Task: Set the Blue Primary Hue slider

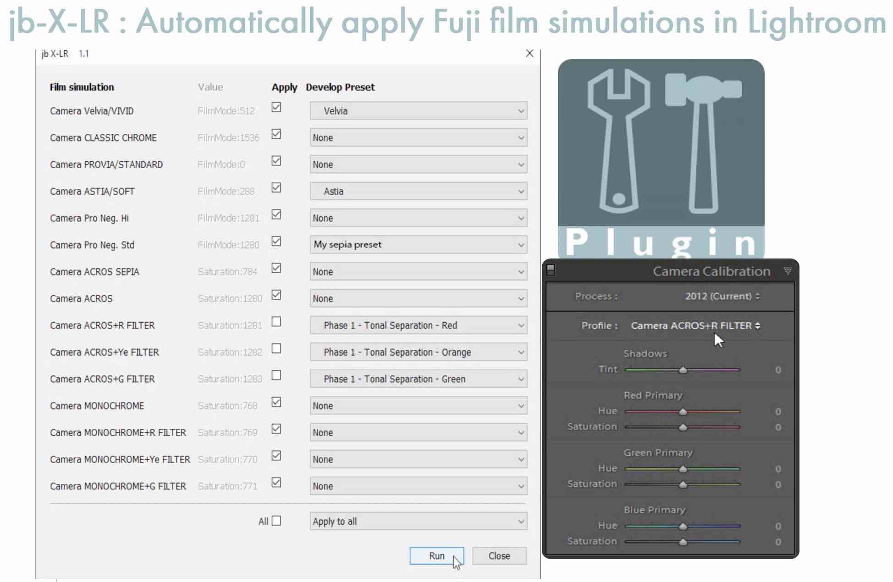Action: pos(683,526)
